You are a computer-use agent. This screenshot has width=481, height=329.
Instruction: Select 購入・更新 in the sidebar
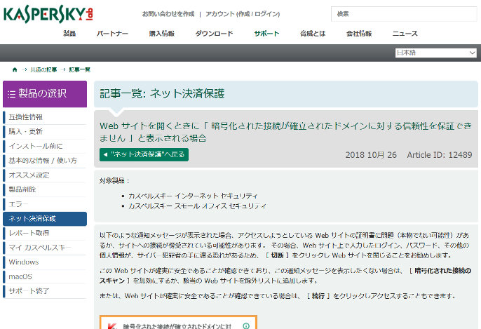tap(44, 132)
